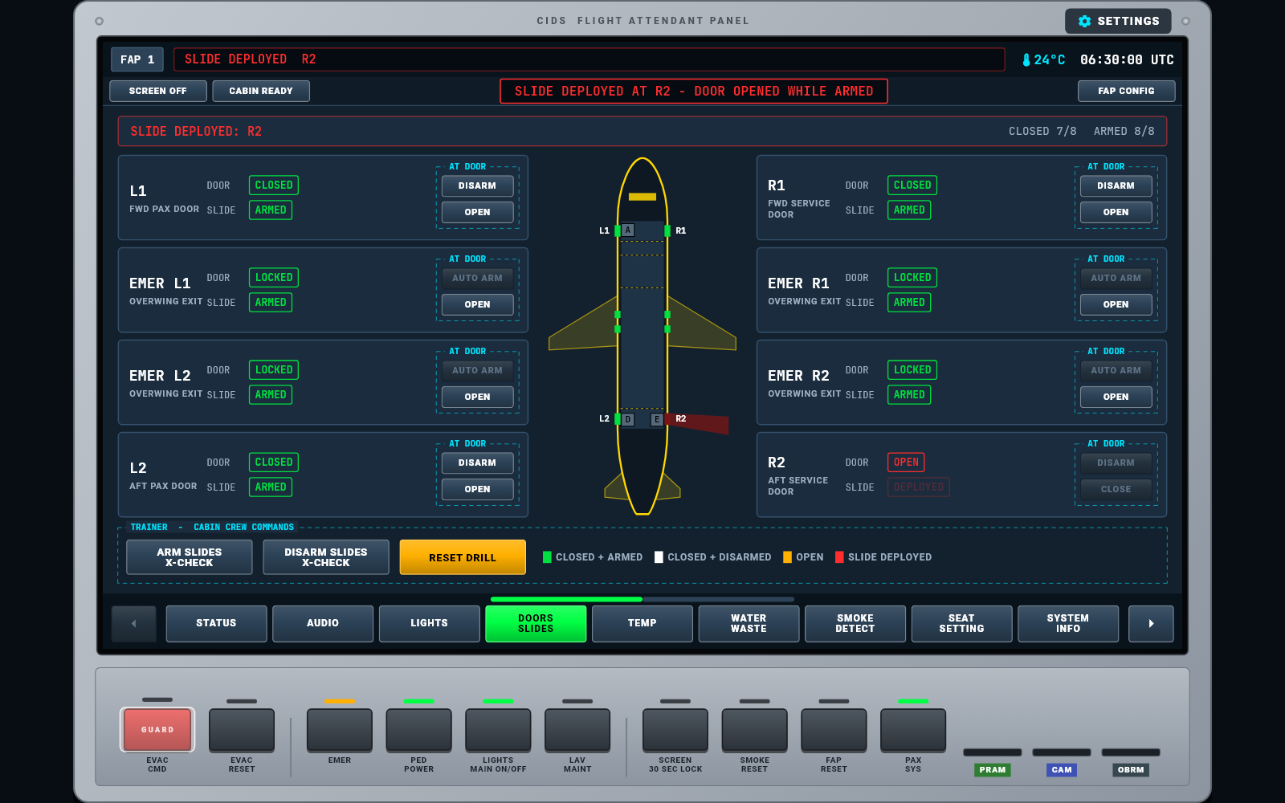Toggle the guarded EVAC CMD key
The width and height of the screenshot is (1285, 803).
tap(157, 730)
